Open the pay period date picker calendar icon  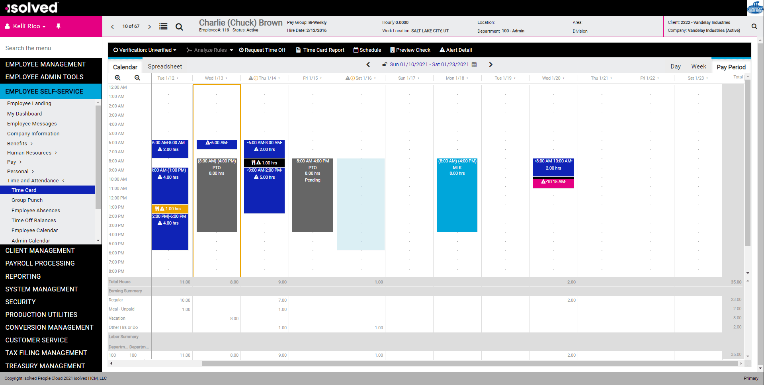tap(474, 64)
